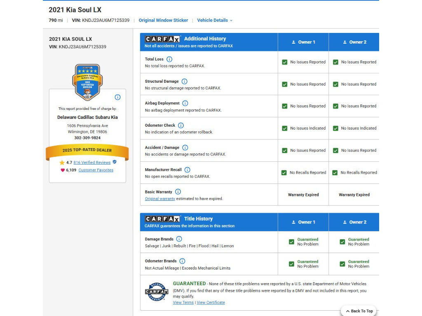
Task: Click the Title History section title
Action: tap(198, 219)
